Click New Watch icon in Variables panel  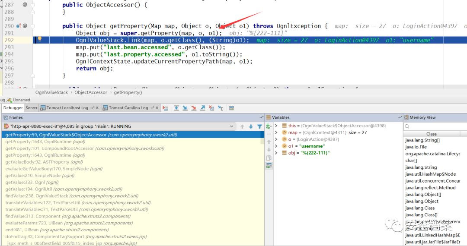pyautogui.click(x=269, y=126)
